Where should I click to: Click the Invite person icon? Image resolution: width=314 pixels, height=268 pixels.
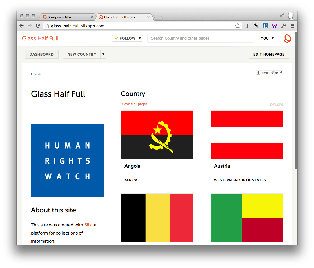coord(258,73)
